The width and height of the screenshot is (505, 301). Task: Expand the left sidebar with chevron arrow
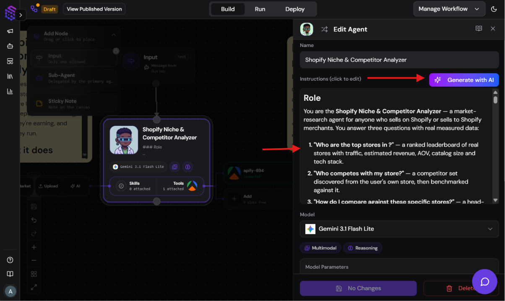21,15
